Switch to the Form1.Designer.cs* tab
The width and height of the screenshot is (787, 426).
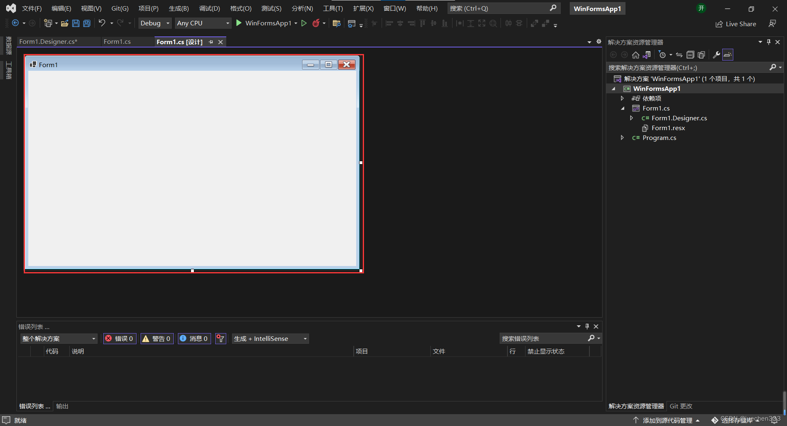(x=48, y=42)
